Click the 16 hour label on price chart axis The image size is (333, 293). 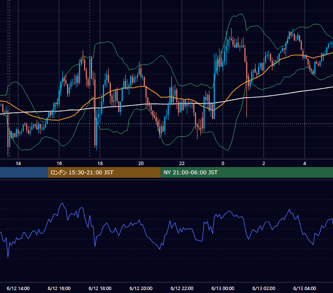[59, 164]
